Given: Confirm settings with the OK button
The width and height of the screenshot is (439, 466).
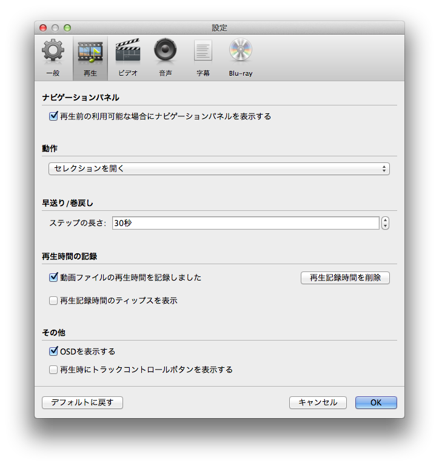Looking at the screenshot, I should [376, 402].
